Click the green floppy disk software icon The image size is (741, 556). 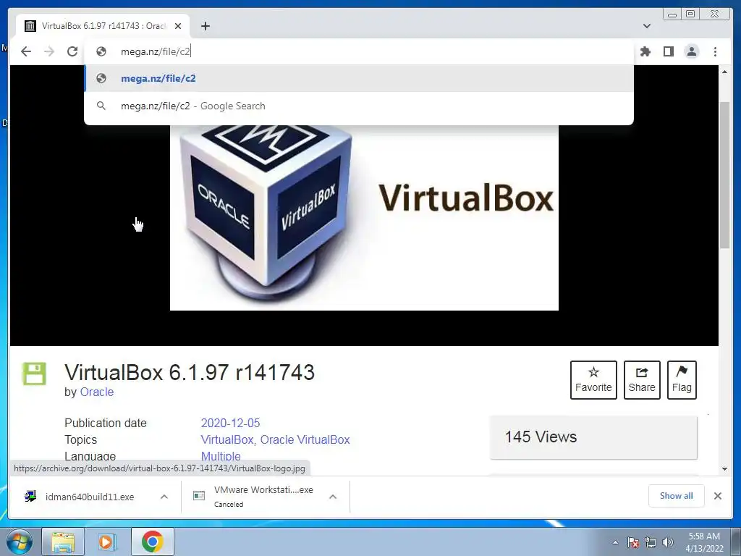coord(35,374)
